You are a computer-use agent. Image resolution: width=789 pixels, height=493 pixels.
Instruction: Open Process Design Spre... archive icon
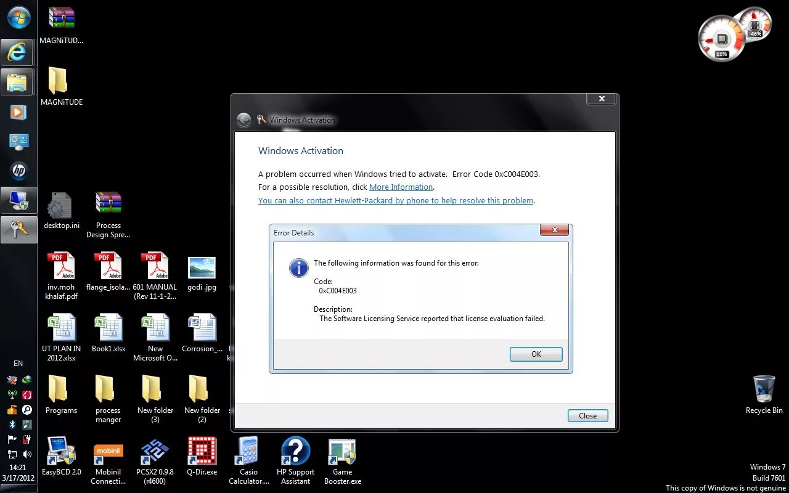coord(108,214)
